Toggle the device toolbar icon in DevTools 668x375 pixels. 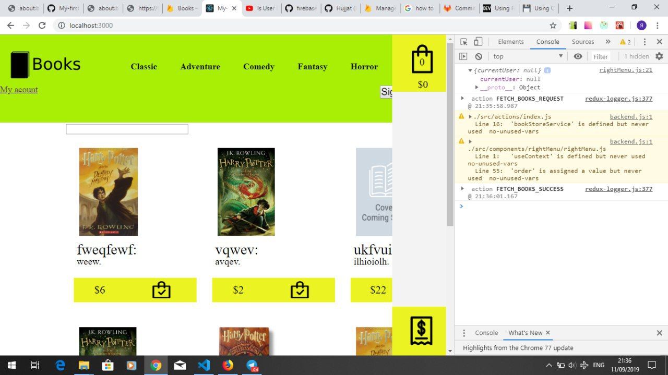(x=478, y=42)
